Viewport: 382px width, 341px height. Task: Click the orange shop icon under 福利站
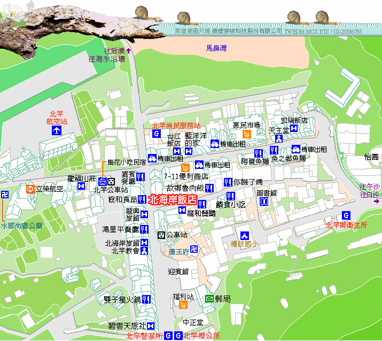pyautogui.click(x=183, y=305)
